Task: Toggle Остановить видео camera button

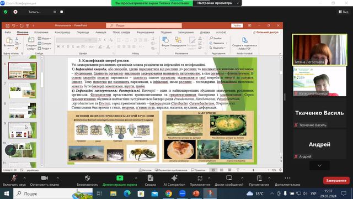Action: [44, 178]
